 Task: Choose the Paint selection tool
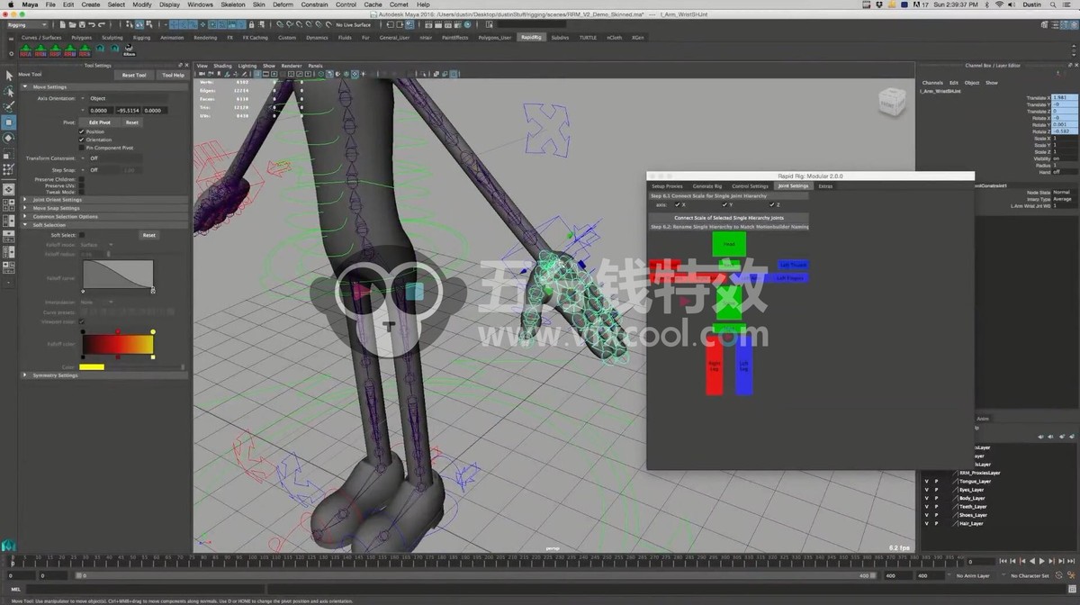9,106
